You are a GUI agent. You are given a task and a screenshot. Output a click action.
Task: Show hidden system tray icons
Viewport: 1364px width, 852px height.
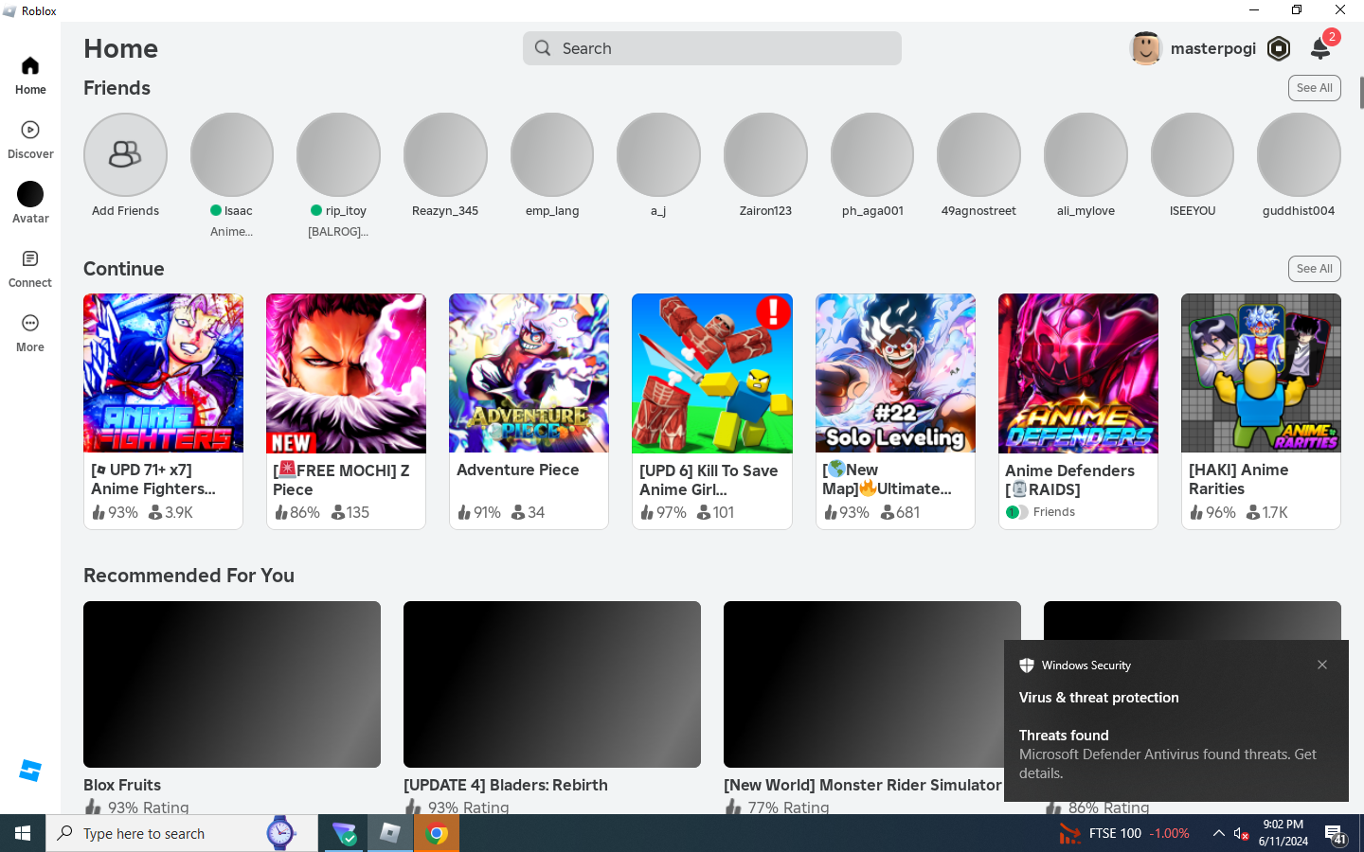point(1218,833)
